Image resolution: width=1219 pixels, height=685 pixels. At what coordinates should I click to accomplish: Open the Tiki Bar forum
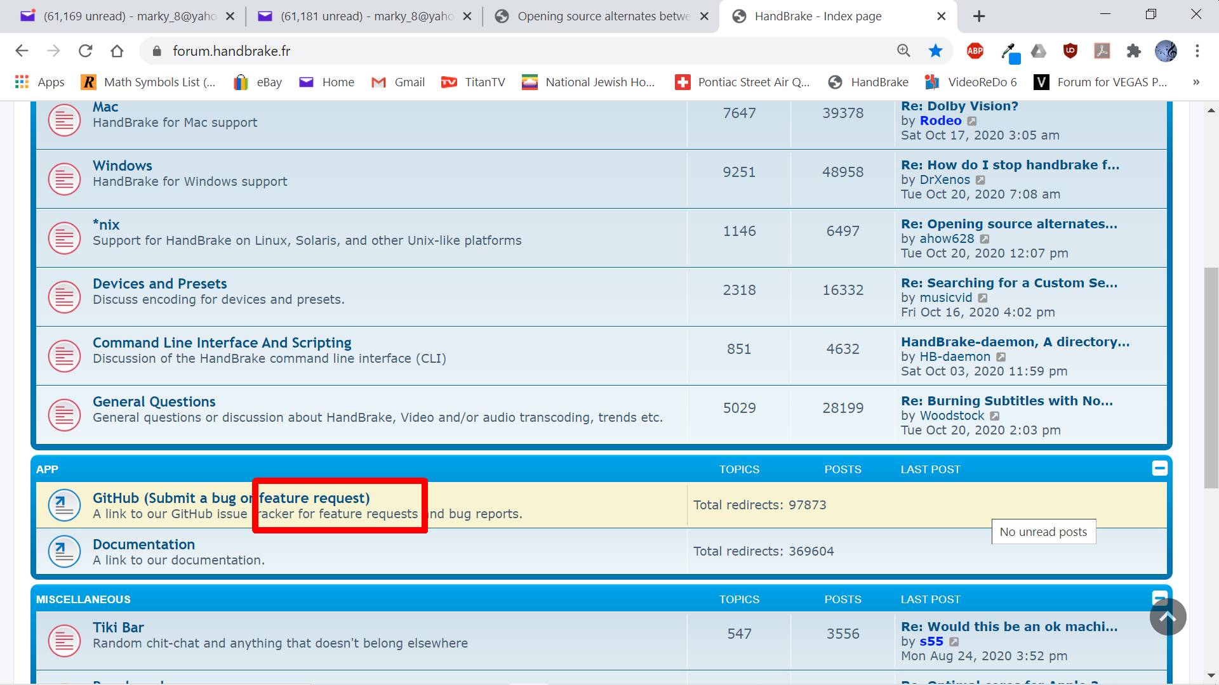coord(118,627)
